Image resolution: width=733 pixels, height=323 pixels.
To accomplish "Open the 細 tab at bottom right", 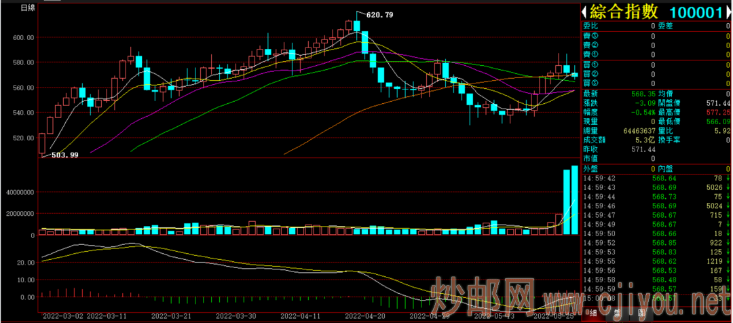I will point(594,313).
